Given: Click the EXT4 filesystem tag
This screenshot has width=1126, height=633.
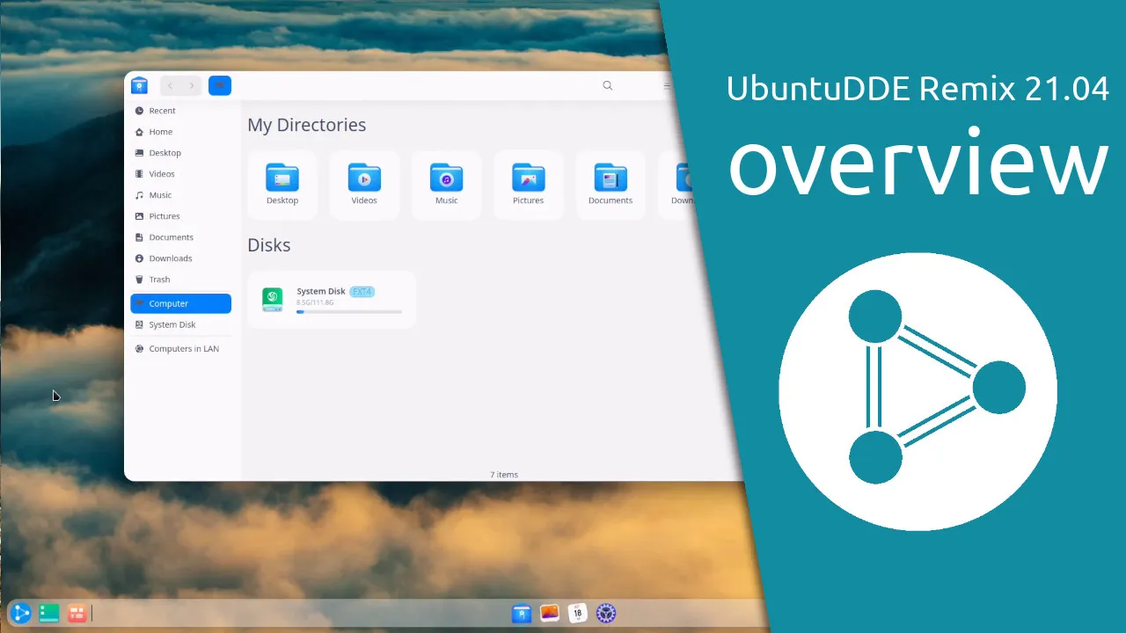Looking at the screenshot, I should 362,291.
